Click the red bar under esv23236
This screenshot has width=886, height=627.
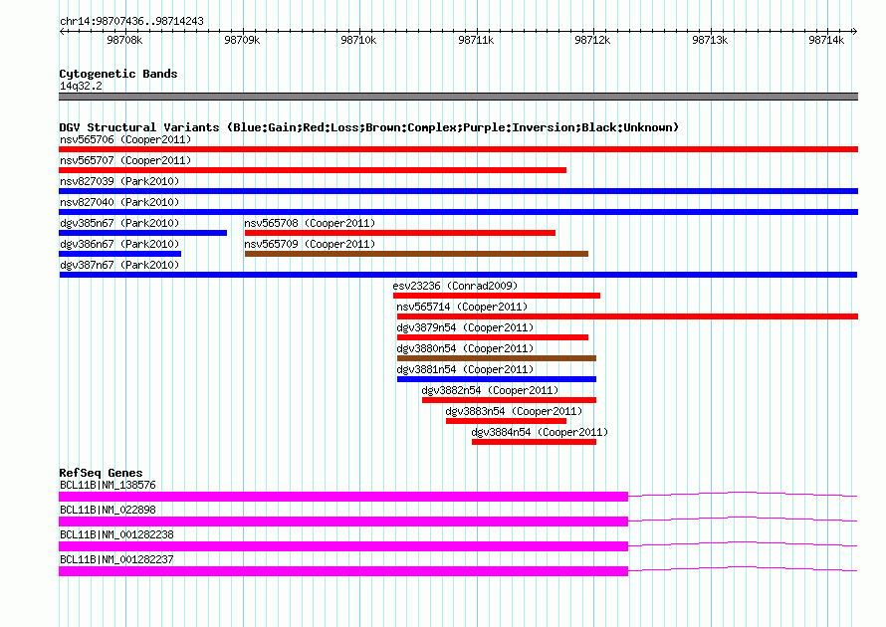pos(497,296)
